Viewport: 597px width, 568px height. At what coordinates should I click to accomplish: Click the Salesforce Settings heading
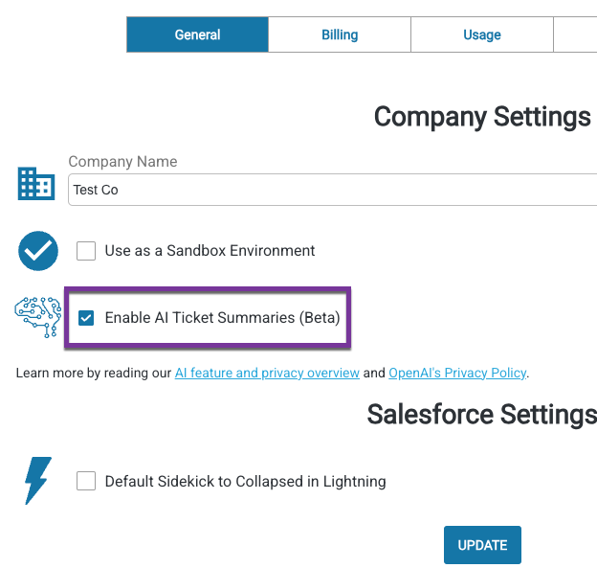[482, 415]
